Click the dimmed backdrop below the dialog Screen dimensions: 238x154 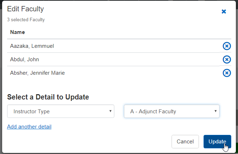pos(107,153)
